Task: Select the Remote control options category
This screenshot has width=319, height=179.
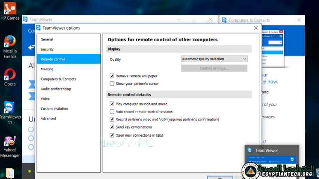Action: 69,59
